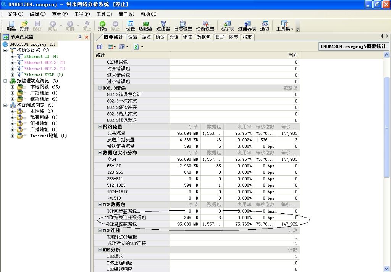Open the 工具(T) menu
Image resolution: width=391 pixels, height=272 pixels.
[104, 14]
